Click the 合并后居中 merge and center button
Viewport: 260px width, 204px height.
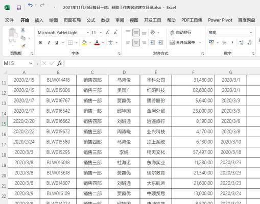pos(182,42)
